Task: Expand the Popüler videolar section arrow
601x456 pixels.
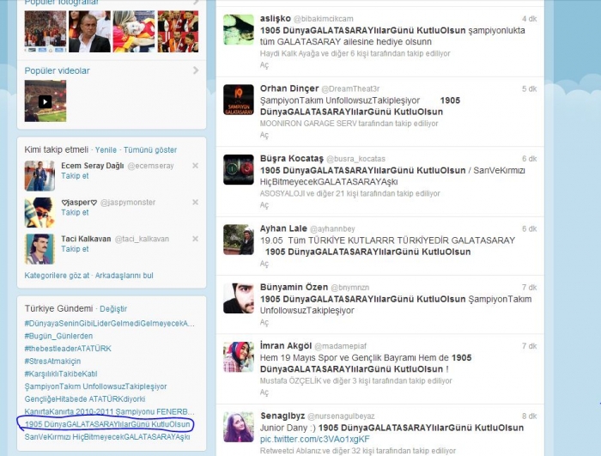Action: (196, 70)
